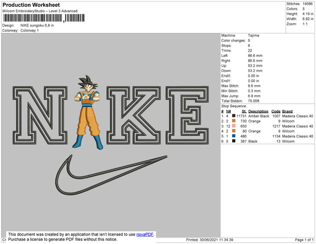The height and width of the screenshot is (244, 316).
Task: Click the 'Right:' label
Action: pyautogui.click(x=226, y=60)
